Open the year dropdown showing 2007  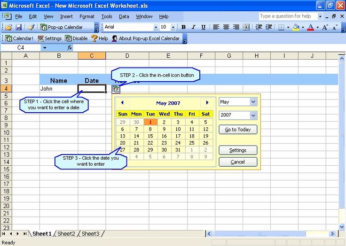tap(253, 115)
